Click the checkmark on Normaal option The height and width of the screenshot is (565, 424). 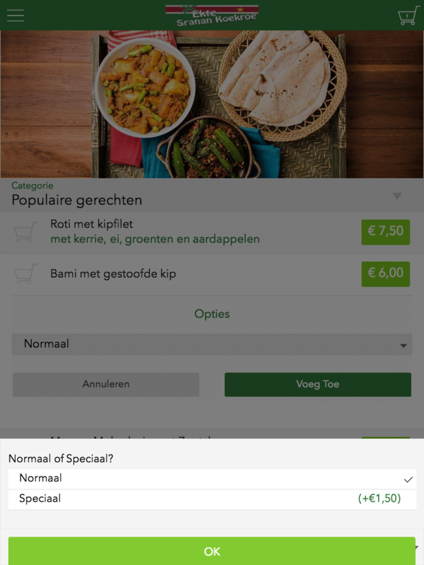[x=408, y=479]
